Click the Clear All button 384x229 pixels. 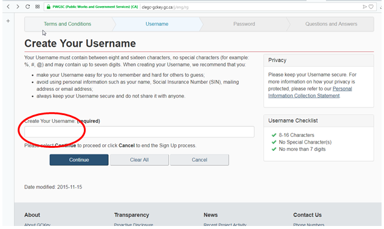pos(139,160)
